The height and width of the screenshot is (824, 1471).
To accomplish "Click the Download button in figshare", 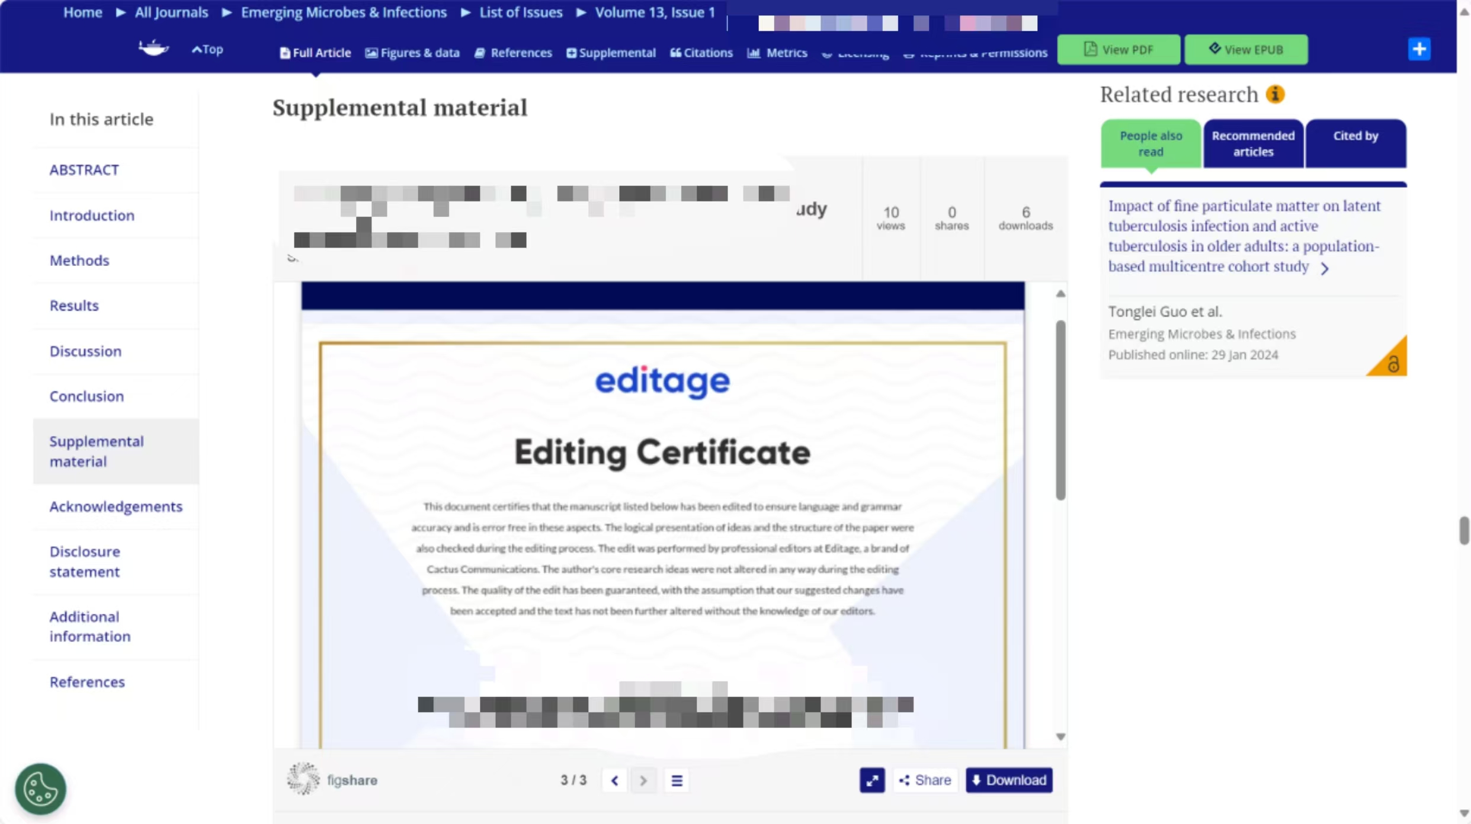I will coord(1007,780).
